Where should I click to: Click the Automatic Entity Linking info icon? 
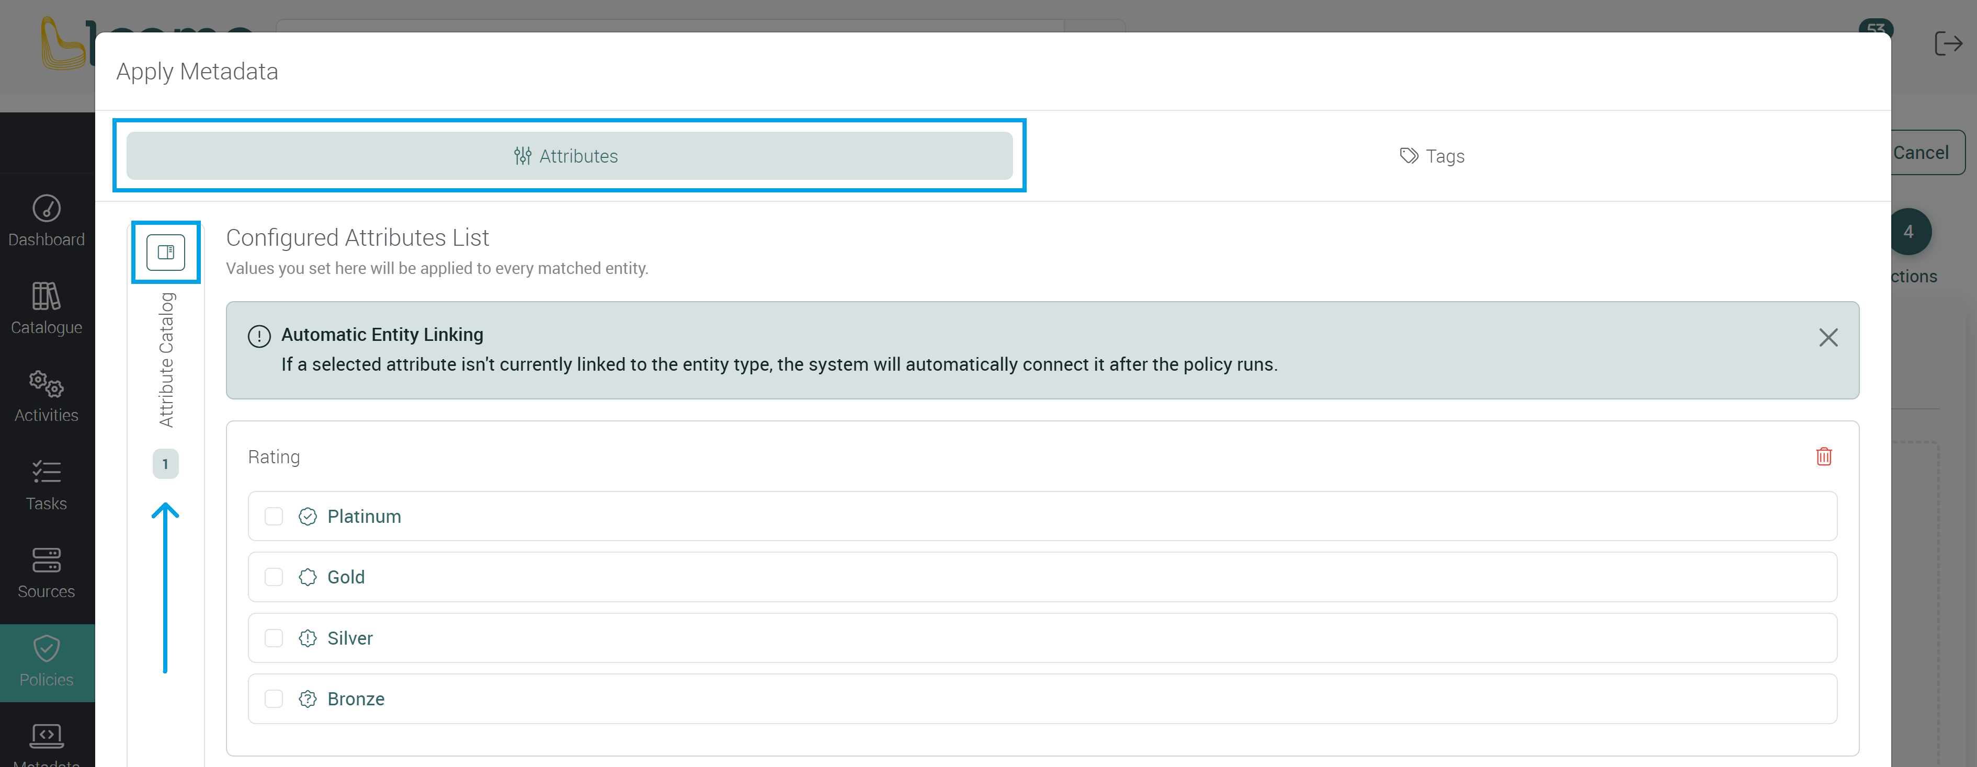click(x=259, y=336)
